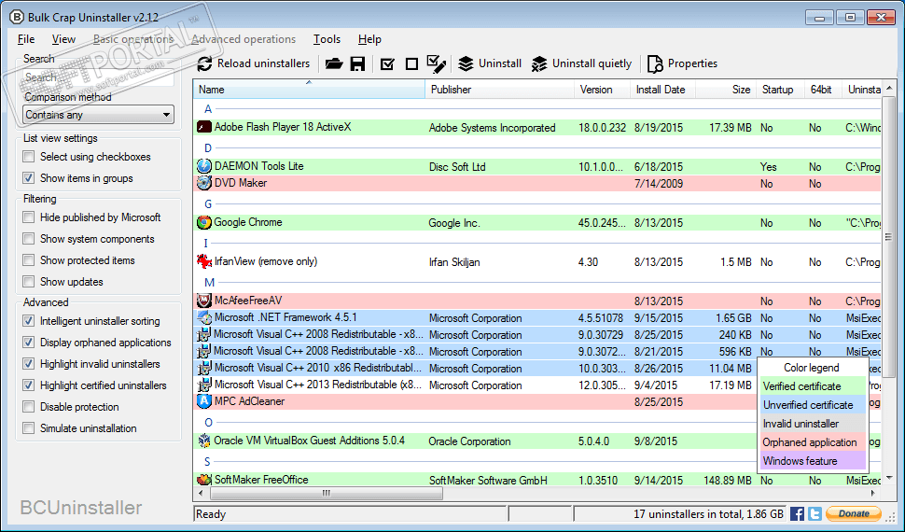
Task: Enable Select using checkboxes
Action: click(28, 157)
